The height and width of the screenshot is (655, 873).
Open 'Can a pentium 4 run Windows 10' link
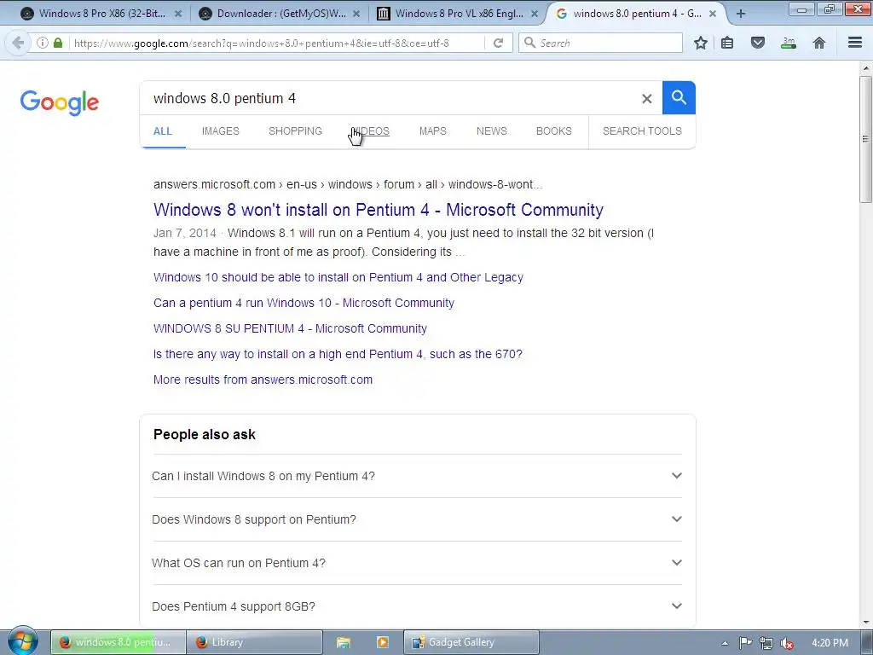tap(304, 303)
